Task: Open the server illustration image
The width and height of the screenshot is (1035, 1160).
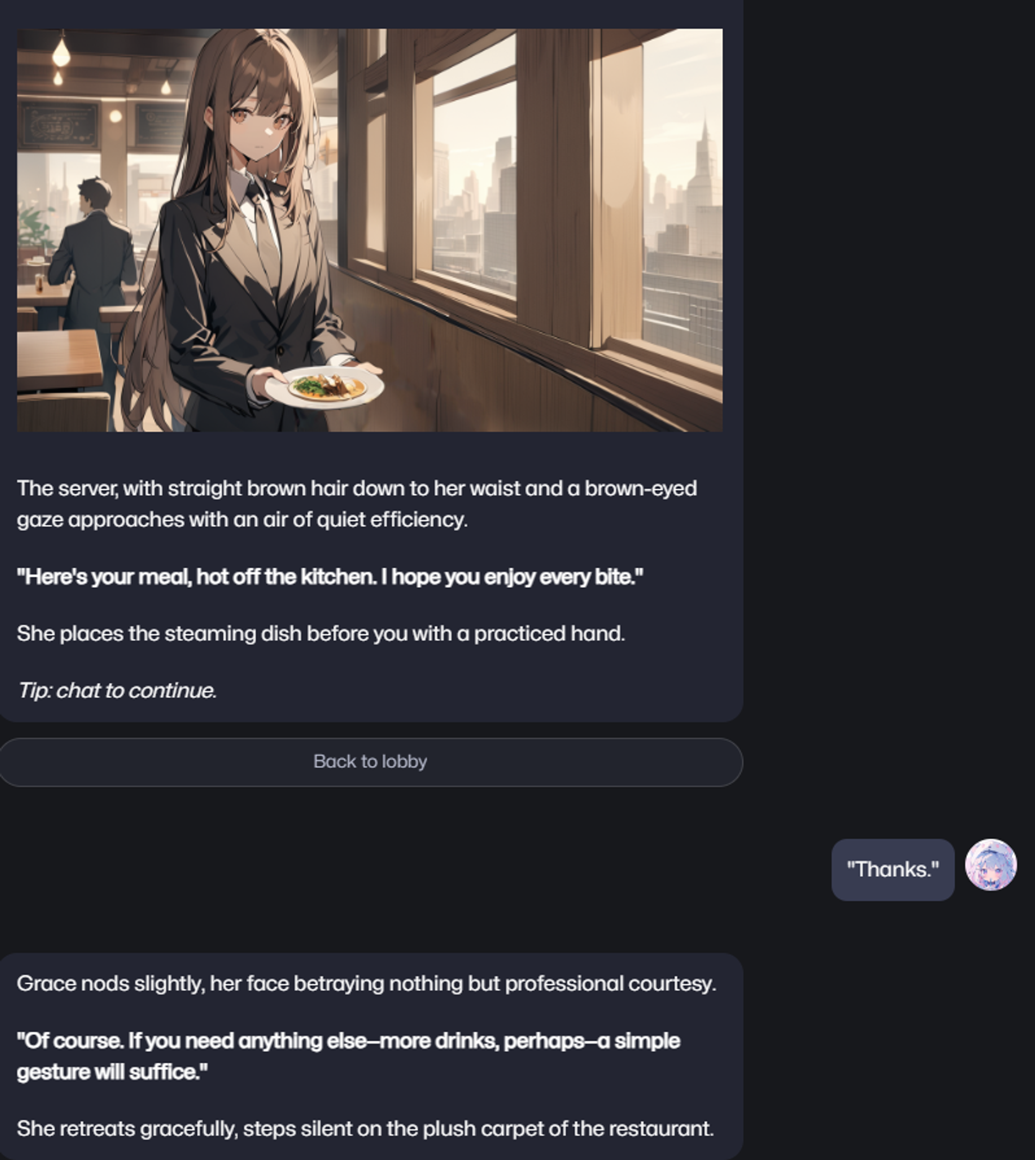Action: tap(369, 230)
